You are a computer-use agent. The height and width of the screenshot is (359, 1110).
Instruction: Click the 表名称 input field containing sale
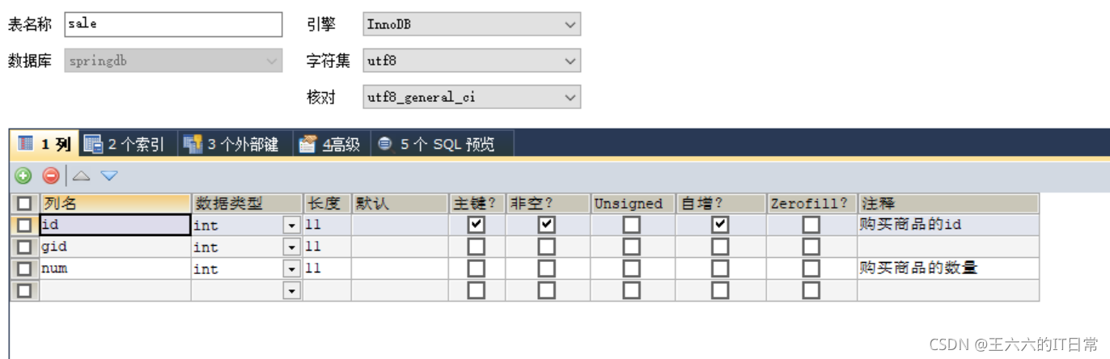173,24
